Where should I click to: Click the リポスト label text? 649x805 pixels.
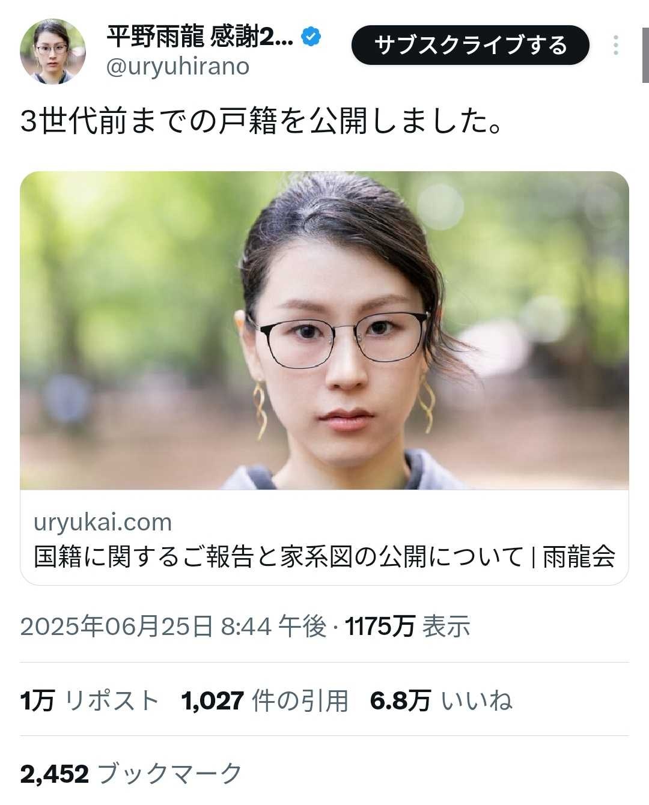point(112,700)
